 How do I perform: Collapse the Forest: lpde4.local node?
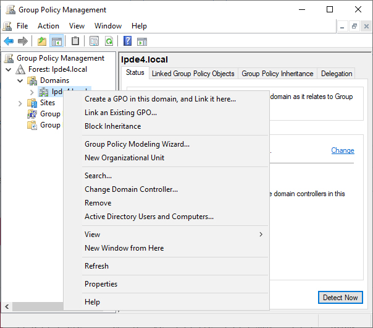(9, 69)
